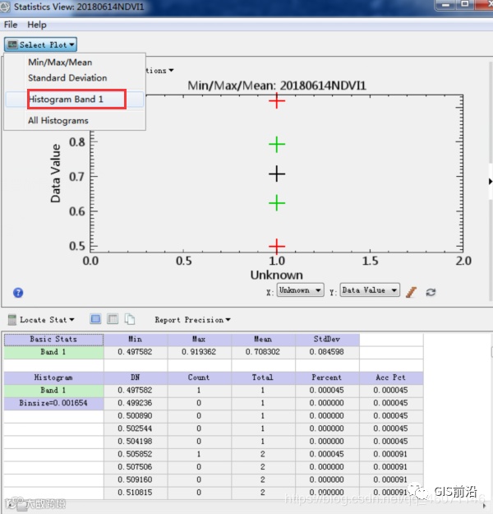Click the refresh plot icon
The image size is (493, 514).
431,292
